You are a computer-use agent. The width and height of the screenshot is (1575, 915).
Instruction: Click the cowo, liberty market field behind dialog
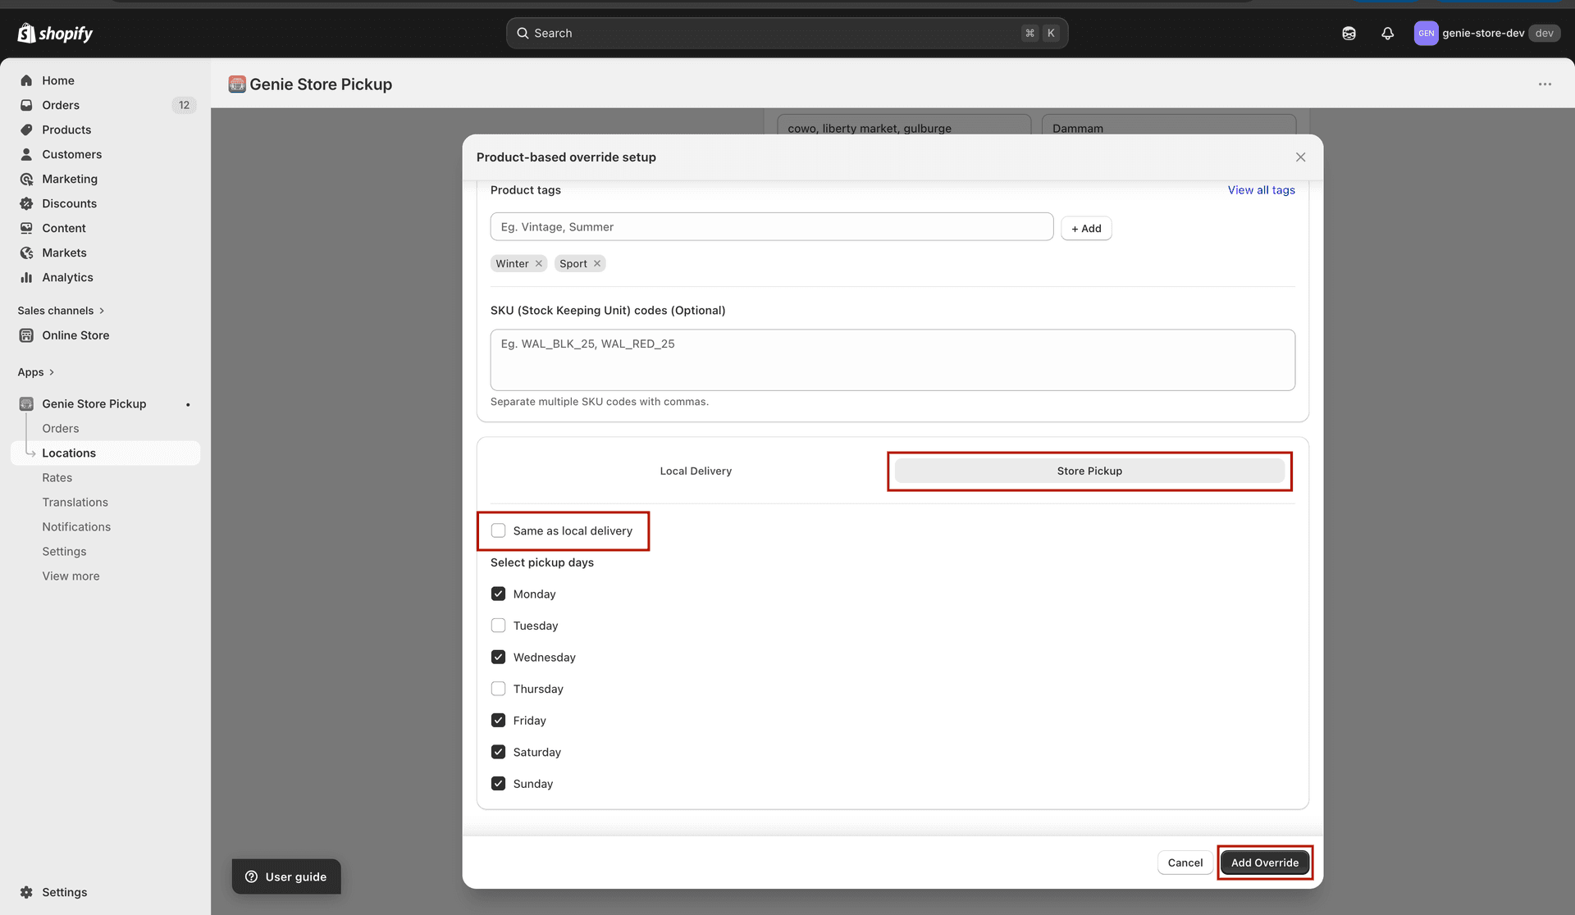coord(904,125)
